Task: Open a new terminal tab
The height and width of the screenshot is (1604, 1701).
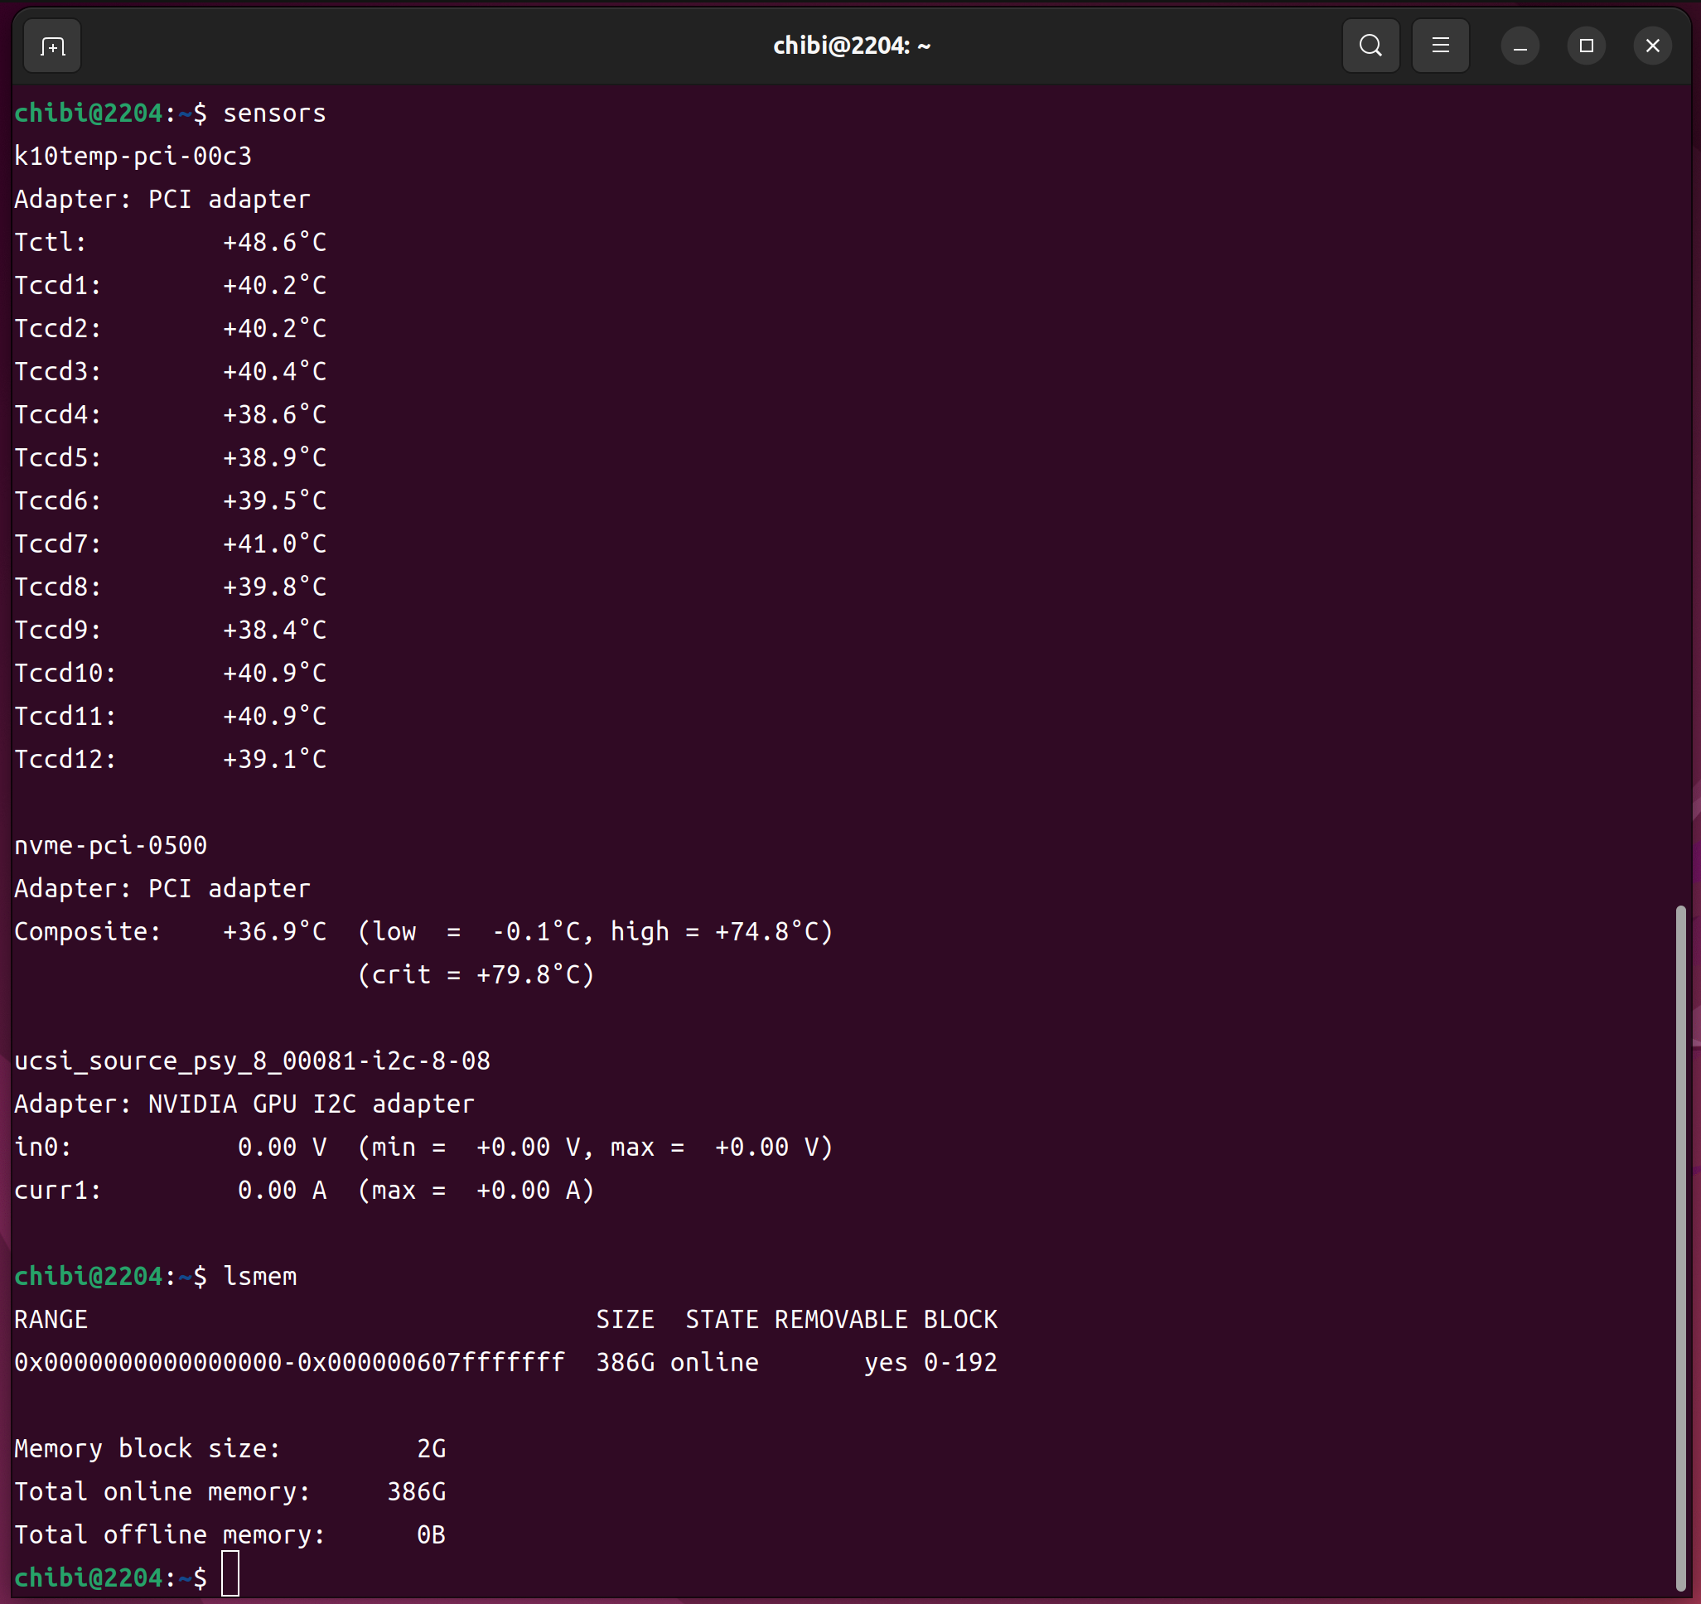Action: (52, 46)
